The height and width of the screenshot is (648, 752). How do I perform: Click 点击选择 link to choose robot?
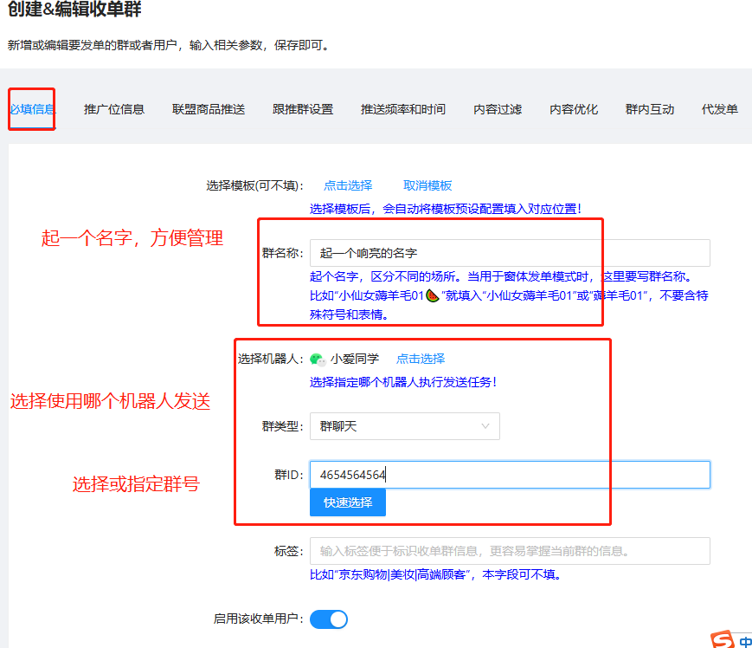pos(421,359)
